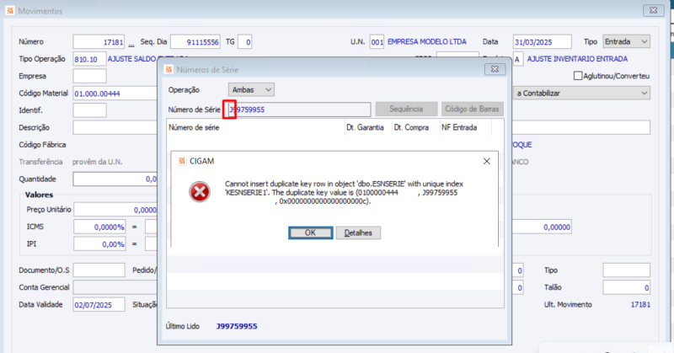Close the CIGAM error dialog
The width and height of the screenshot is (674, 353).
pos(487,161)
